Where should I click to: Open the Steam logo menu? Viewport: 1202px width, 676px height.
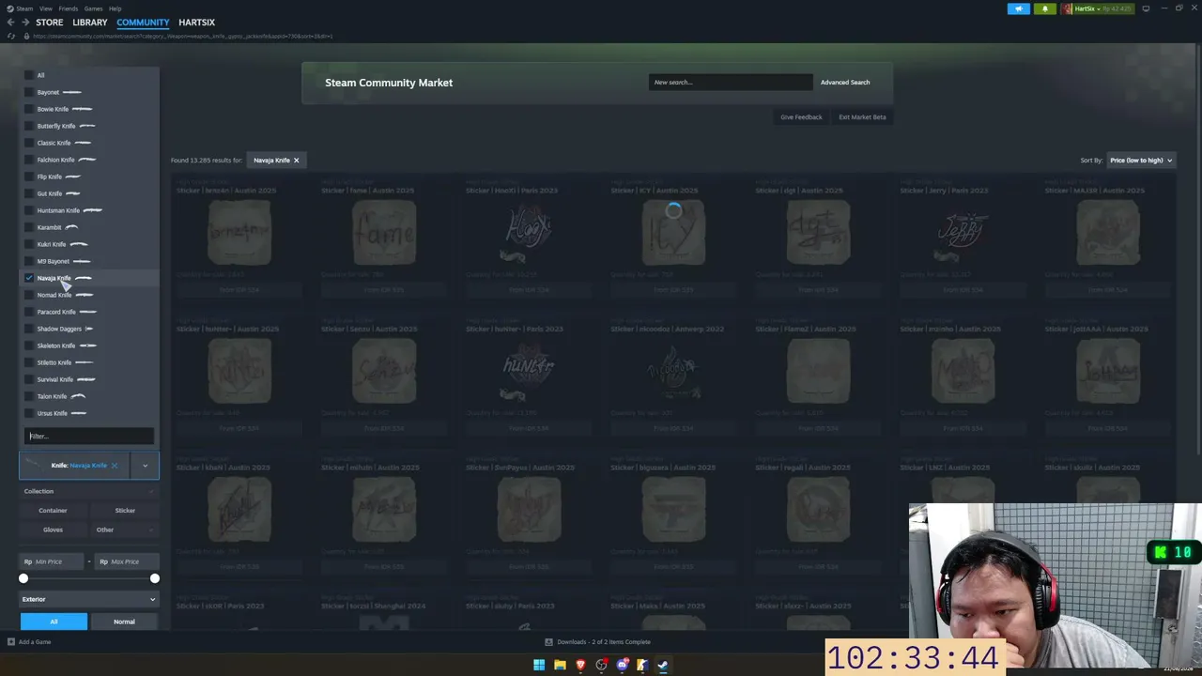(8, 8)
